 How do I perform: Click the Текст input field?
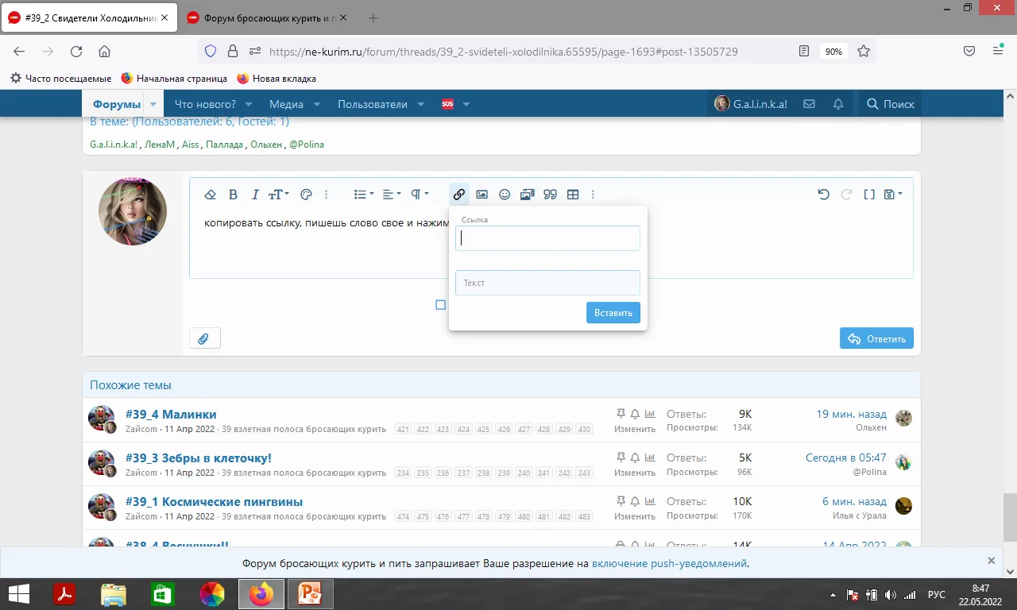(x=547, y=283)
